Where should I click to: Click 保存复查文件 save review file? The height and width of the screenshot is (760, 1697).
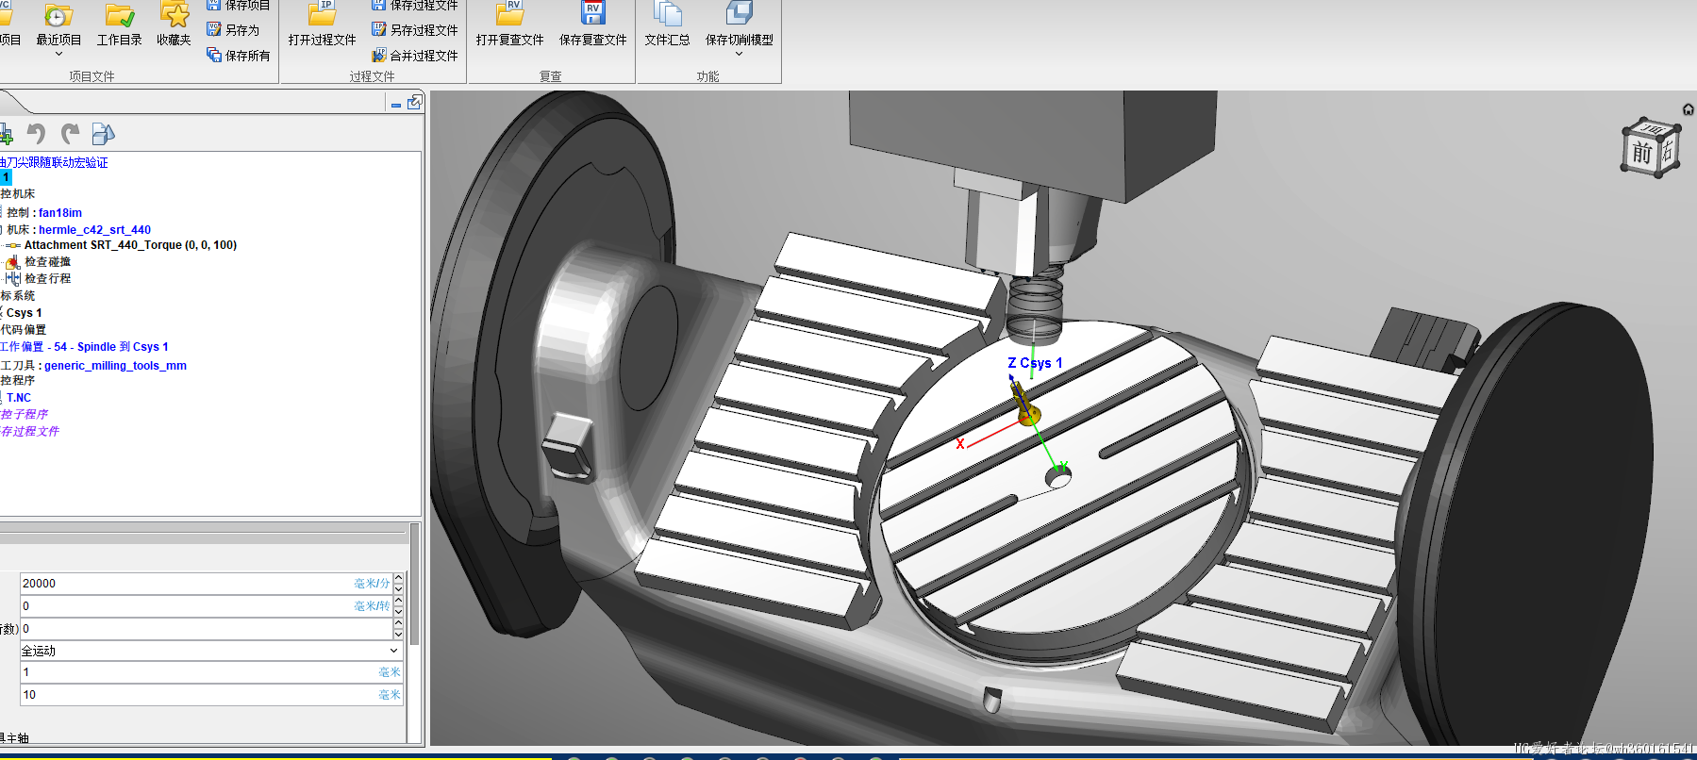(x=593, y=25)
